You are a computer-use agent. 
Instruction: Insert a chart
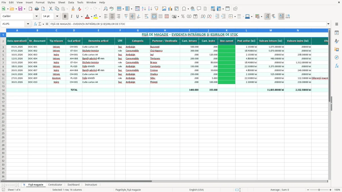170,9
